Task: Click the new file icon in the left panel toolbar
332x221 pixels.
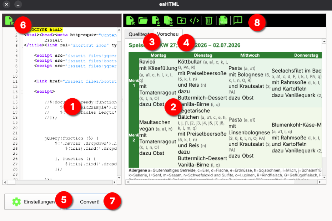Action: 9,21
